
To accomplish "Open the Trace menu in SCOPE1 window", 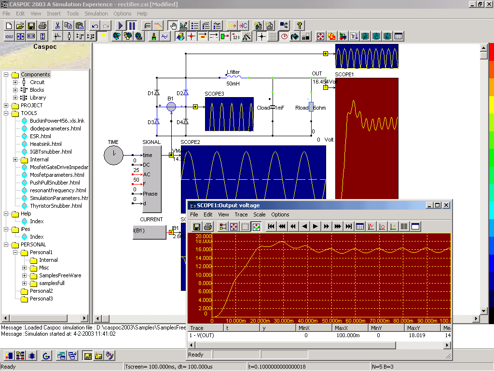I will point(241,214).
